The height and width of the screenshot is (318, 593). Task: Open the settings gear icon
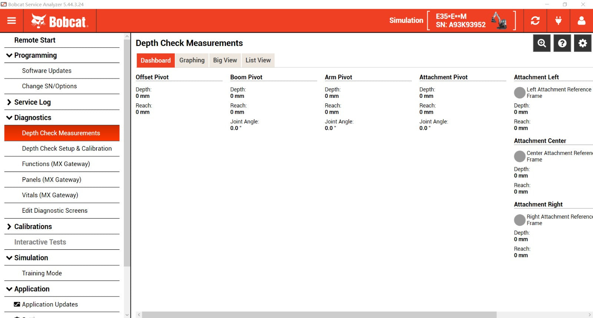(582, 43)
